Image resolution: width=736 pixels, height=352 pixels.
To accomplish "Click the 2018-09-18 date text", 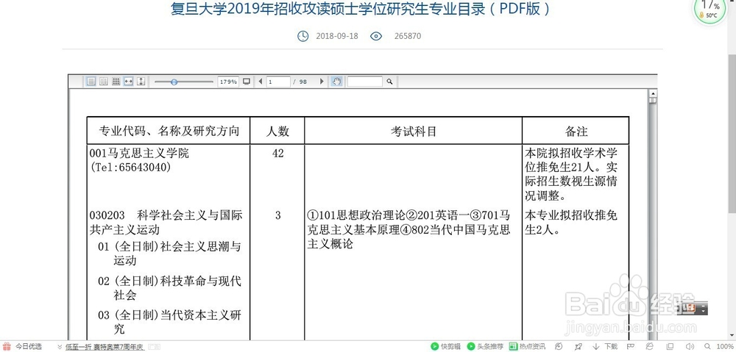I will 337,36.
